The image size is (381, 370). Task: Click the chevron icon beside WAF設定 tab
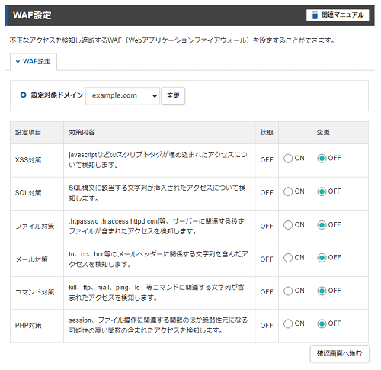click(18, 62)
